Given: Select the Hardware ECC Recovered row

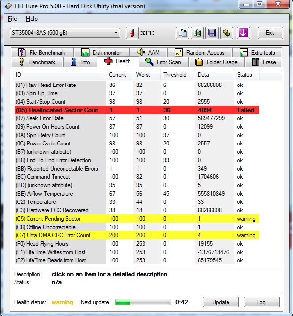Looking at the screenshot, I should (x=137, y=210).
